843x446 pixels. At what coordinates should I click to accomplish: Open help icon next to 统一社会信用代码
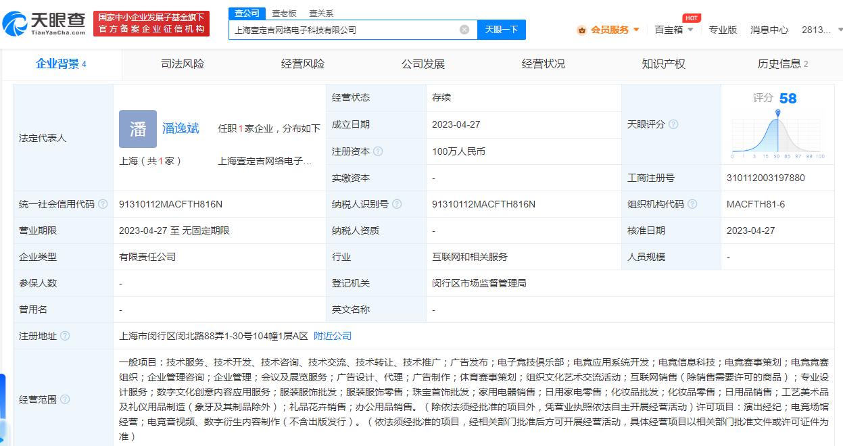(103, 204)
